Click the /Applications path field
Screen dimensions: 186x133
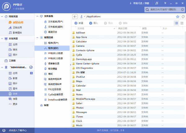[131, 17]
